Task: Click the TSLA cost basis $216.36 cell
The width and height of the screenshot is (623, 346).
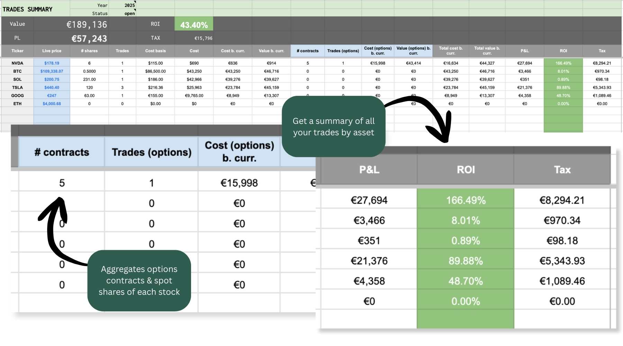Action: pos(155,88)
